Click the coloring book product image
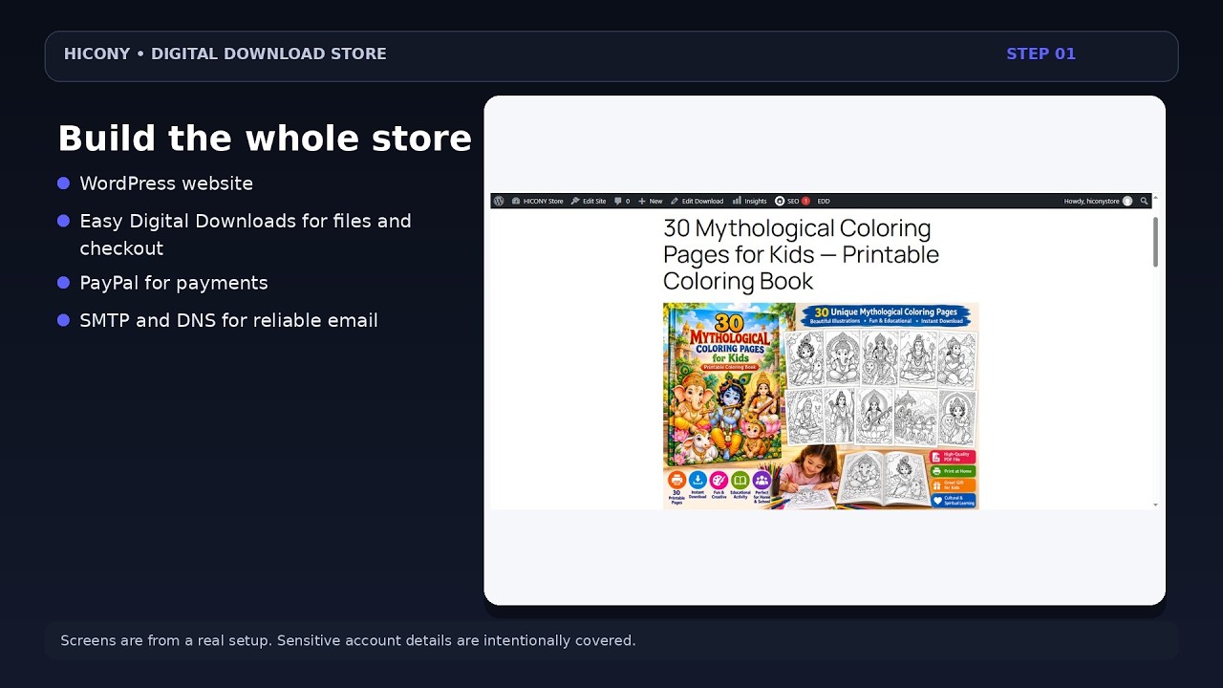The width and height of the screenshot is (1223, 688). [821, 406]
